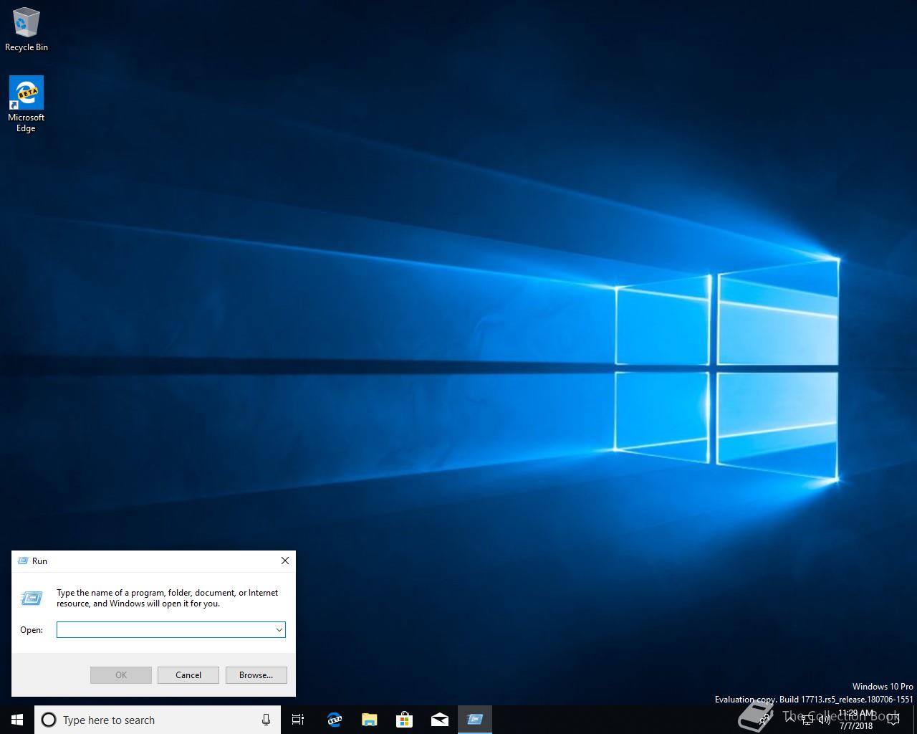The image size is (917, 734).
Task: Click the Cortana circle icon in search box
Action: point(49,720)
